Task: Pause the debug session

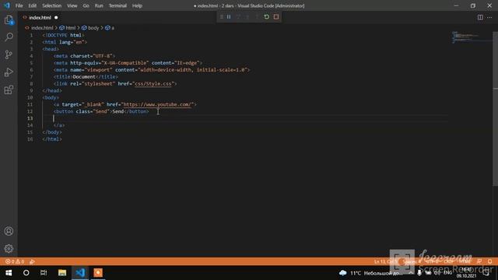Action: (229, 17)
